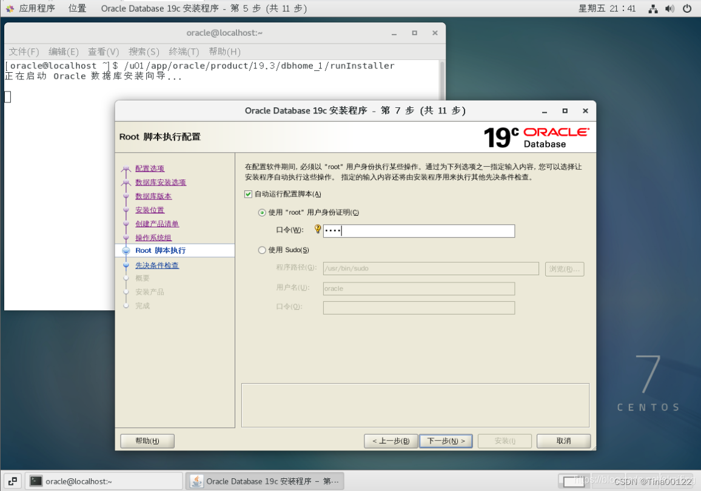The width and height of the screenshot is (701, 491).
Task: Open the 编辑(E) menu in terminal
Action: click(64, 52)
